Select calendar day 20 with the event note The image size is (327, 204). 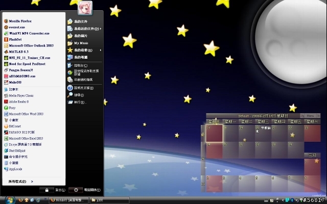click(263, 134)
